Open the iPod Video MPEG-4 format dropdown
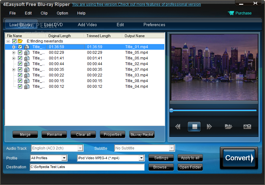Image resolution: width=265 pixels, height=185 pixels. point(141,158)
